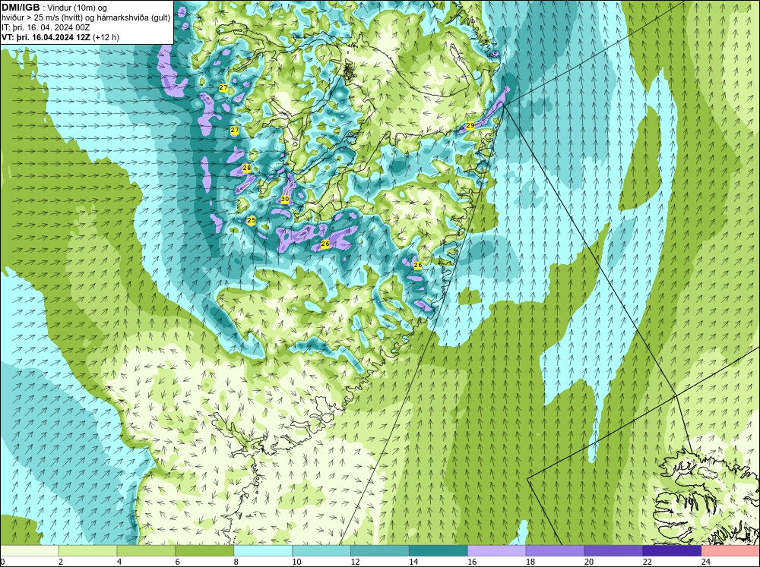The image size is (760, 567).
Task: Click the 'DMI/IGB : Vindur (10m) og' title line
Action: 55,8
